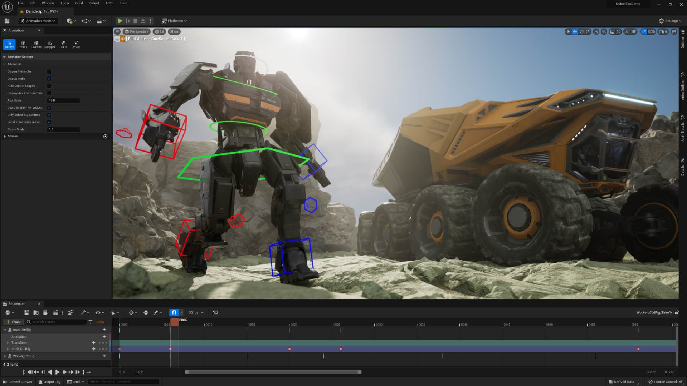This screenshot has width=687, height=386.
Task: Enable the Display Hierarchy checkbox
Action: tap(49, 71)
